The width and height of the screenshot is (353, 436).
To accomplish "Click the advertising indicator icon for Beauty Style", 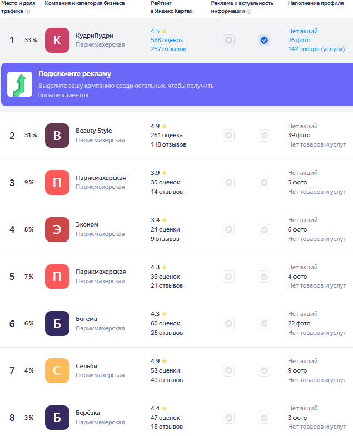I will pos(228,136).
